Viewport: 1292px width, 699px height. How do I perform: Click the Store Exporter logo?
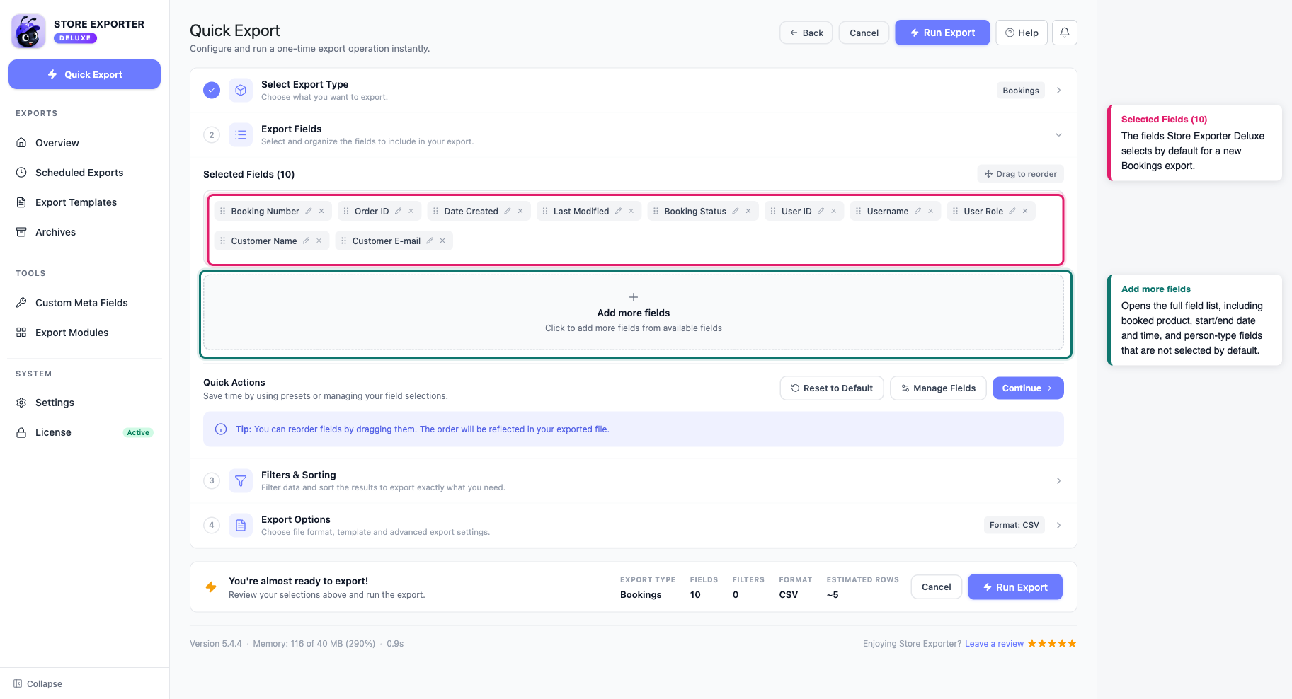pos(28,31)
